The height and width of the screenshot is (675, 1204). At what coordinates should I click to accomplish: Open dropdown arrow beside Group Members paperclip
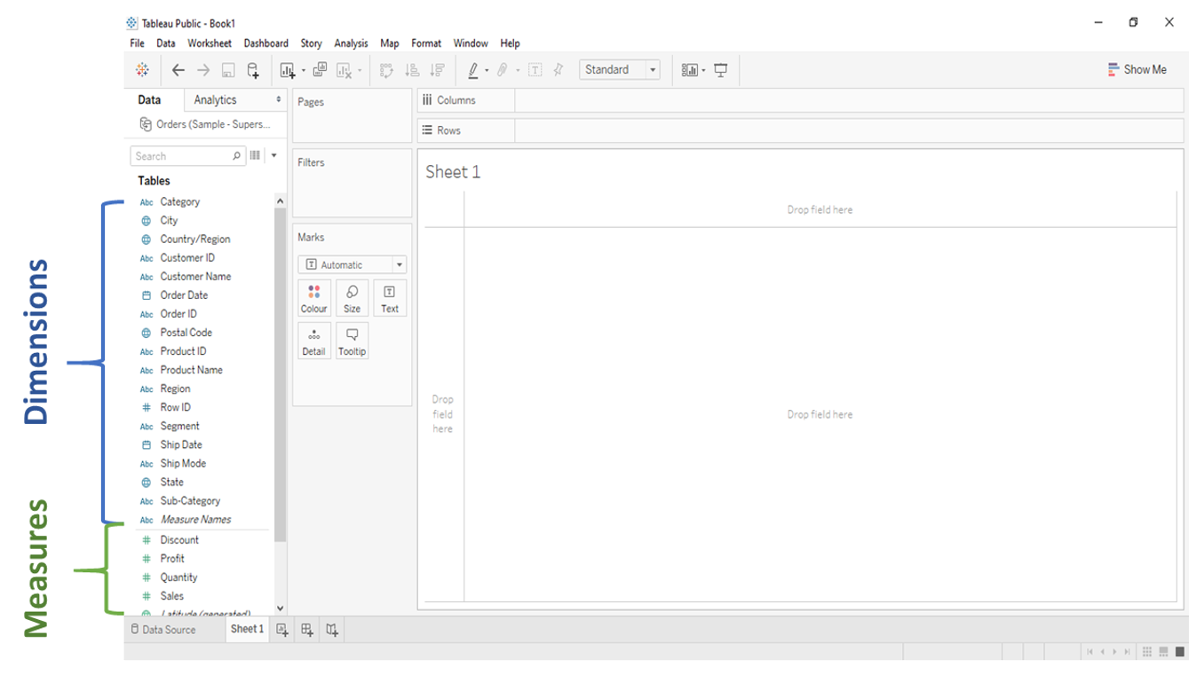click(517, 71)
